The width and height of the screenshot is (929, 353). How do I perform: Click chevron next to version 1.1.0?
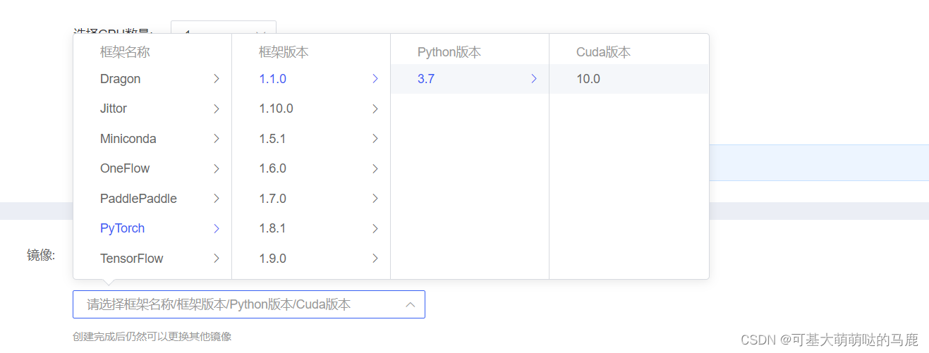coord(375,79)
